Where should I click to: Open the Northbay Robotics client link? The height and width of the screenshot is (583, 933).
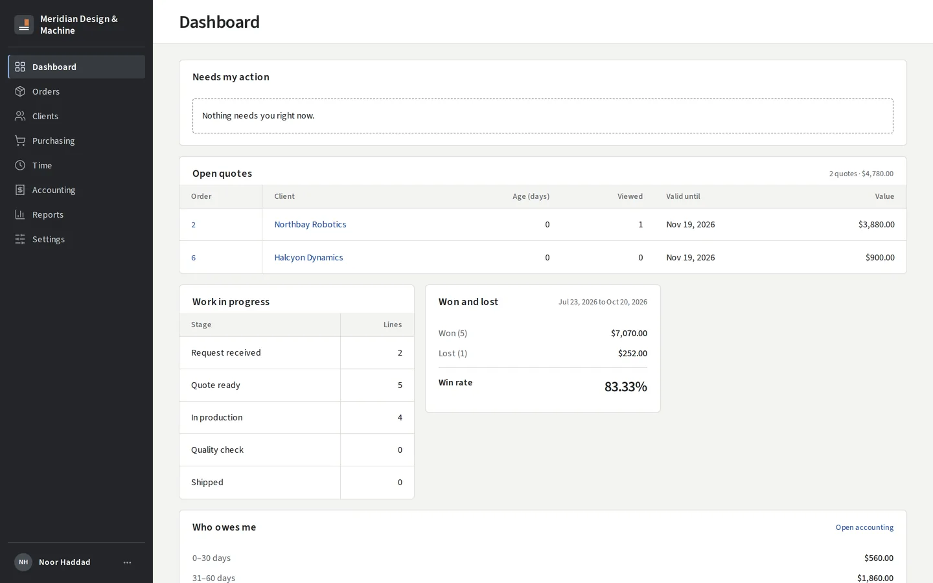[310, 224]
